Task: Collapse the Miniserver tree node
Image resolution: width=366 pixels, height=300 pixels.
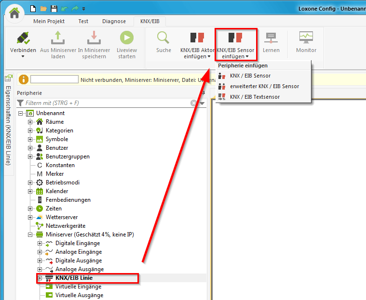Action: pos(30,235)
